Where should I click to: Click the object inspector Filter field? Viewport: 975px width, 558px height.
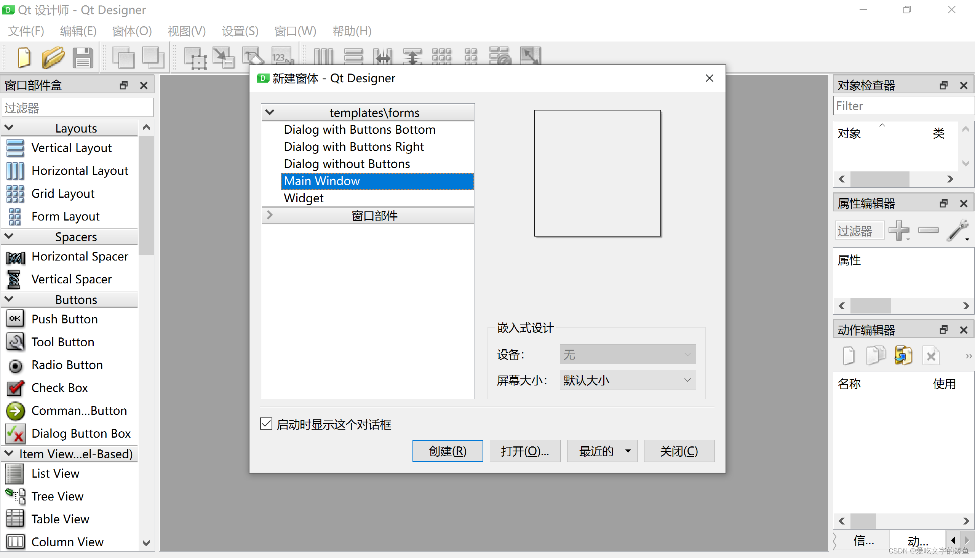tap(903, 106)
